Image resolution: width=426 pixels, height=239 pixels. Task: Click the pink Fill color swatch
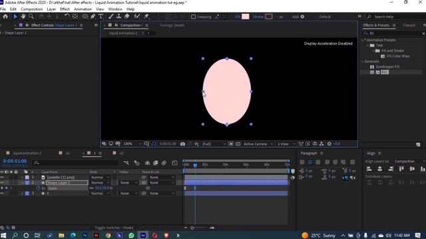click(x=246, y=17)
